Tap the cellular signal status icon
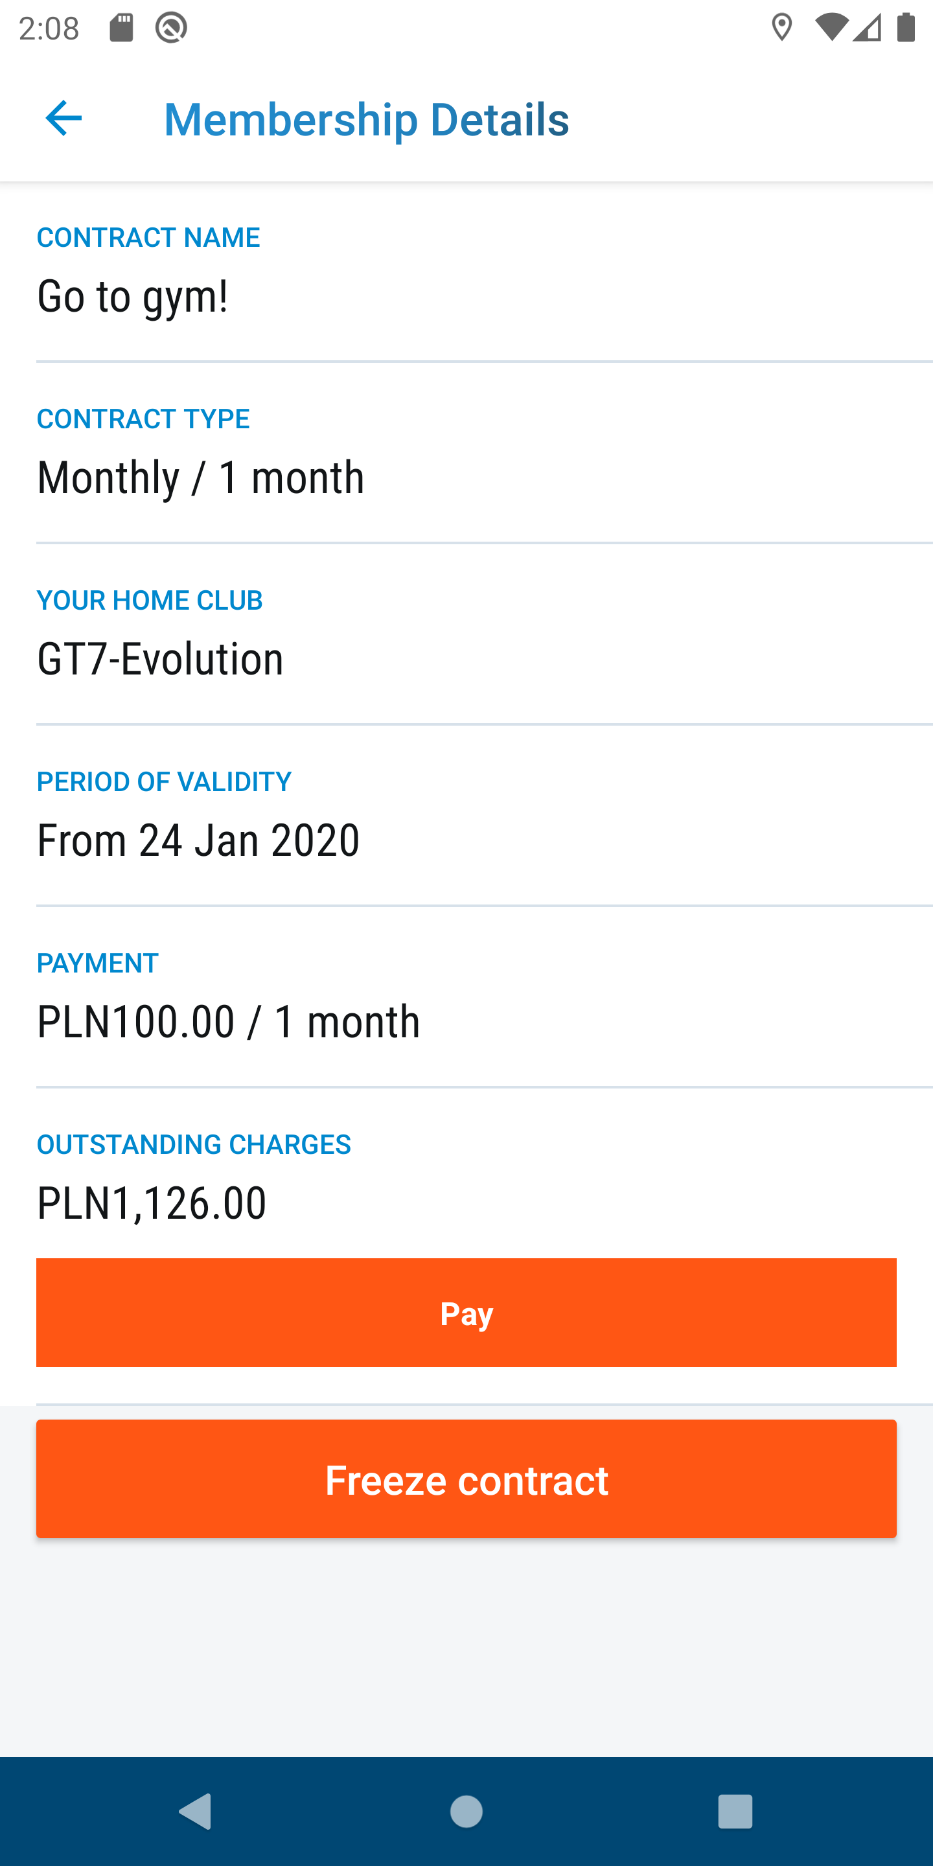The width and height of the screenshot is (933, 1866). pyautogui.click(x=867, y=29)
